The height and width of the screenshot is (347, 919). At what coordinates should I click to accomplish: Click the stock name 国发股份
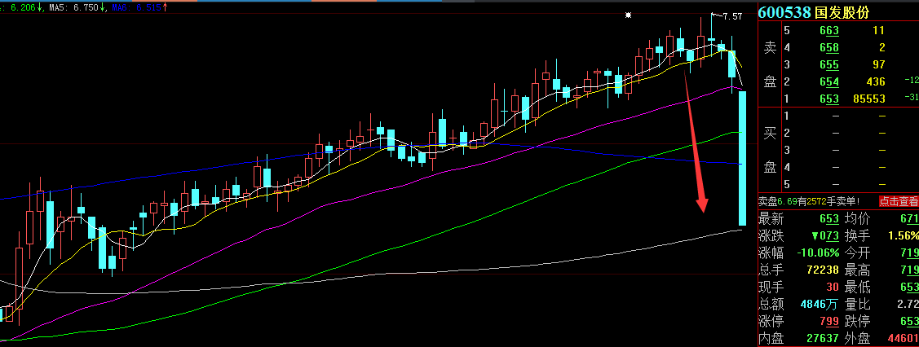843,13
